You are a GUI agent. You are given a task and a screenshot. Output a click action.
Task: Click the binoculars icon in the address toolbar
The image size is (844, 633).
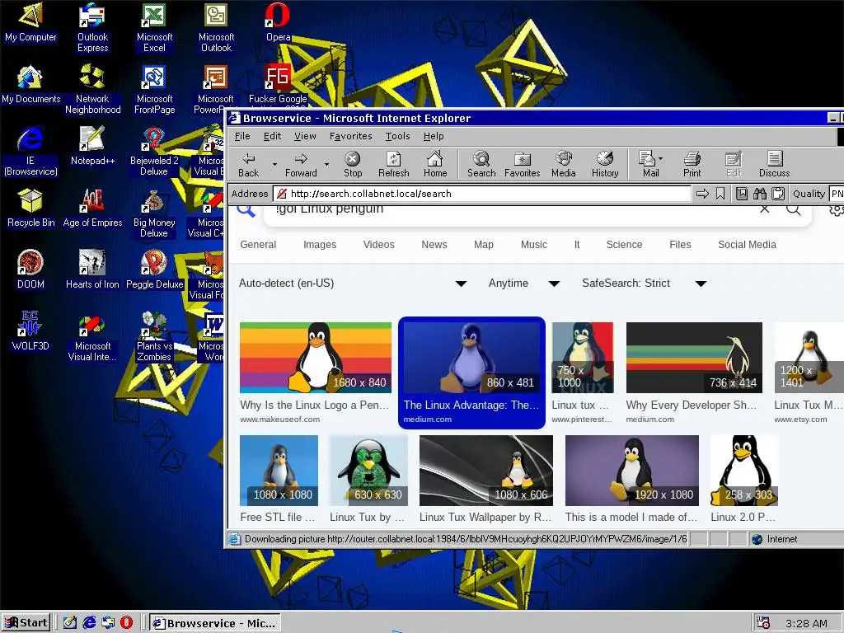coord(759,194)
